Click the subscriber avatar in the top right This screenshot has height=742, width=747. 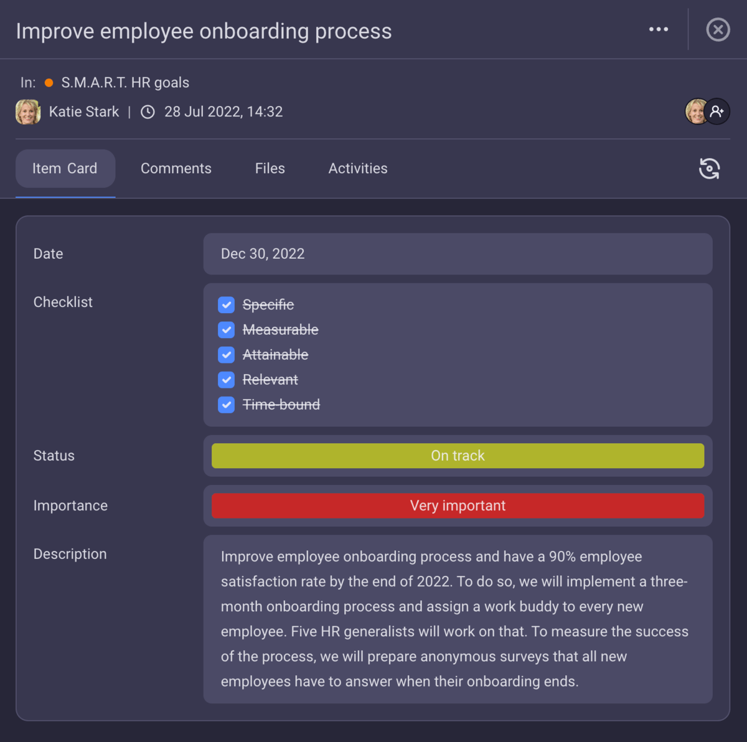click(x=695, y=111)
